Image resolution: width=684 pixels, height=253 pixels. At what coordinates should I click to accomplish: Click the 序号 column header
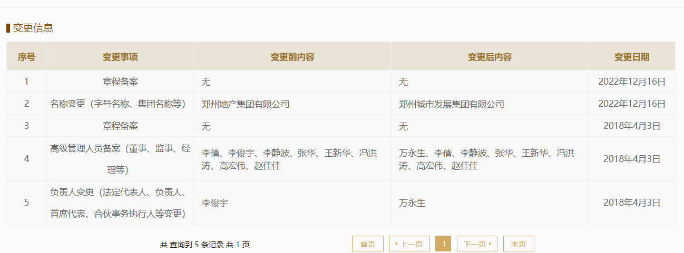pos(26,57)
